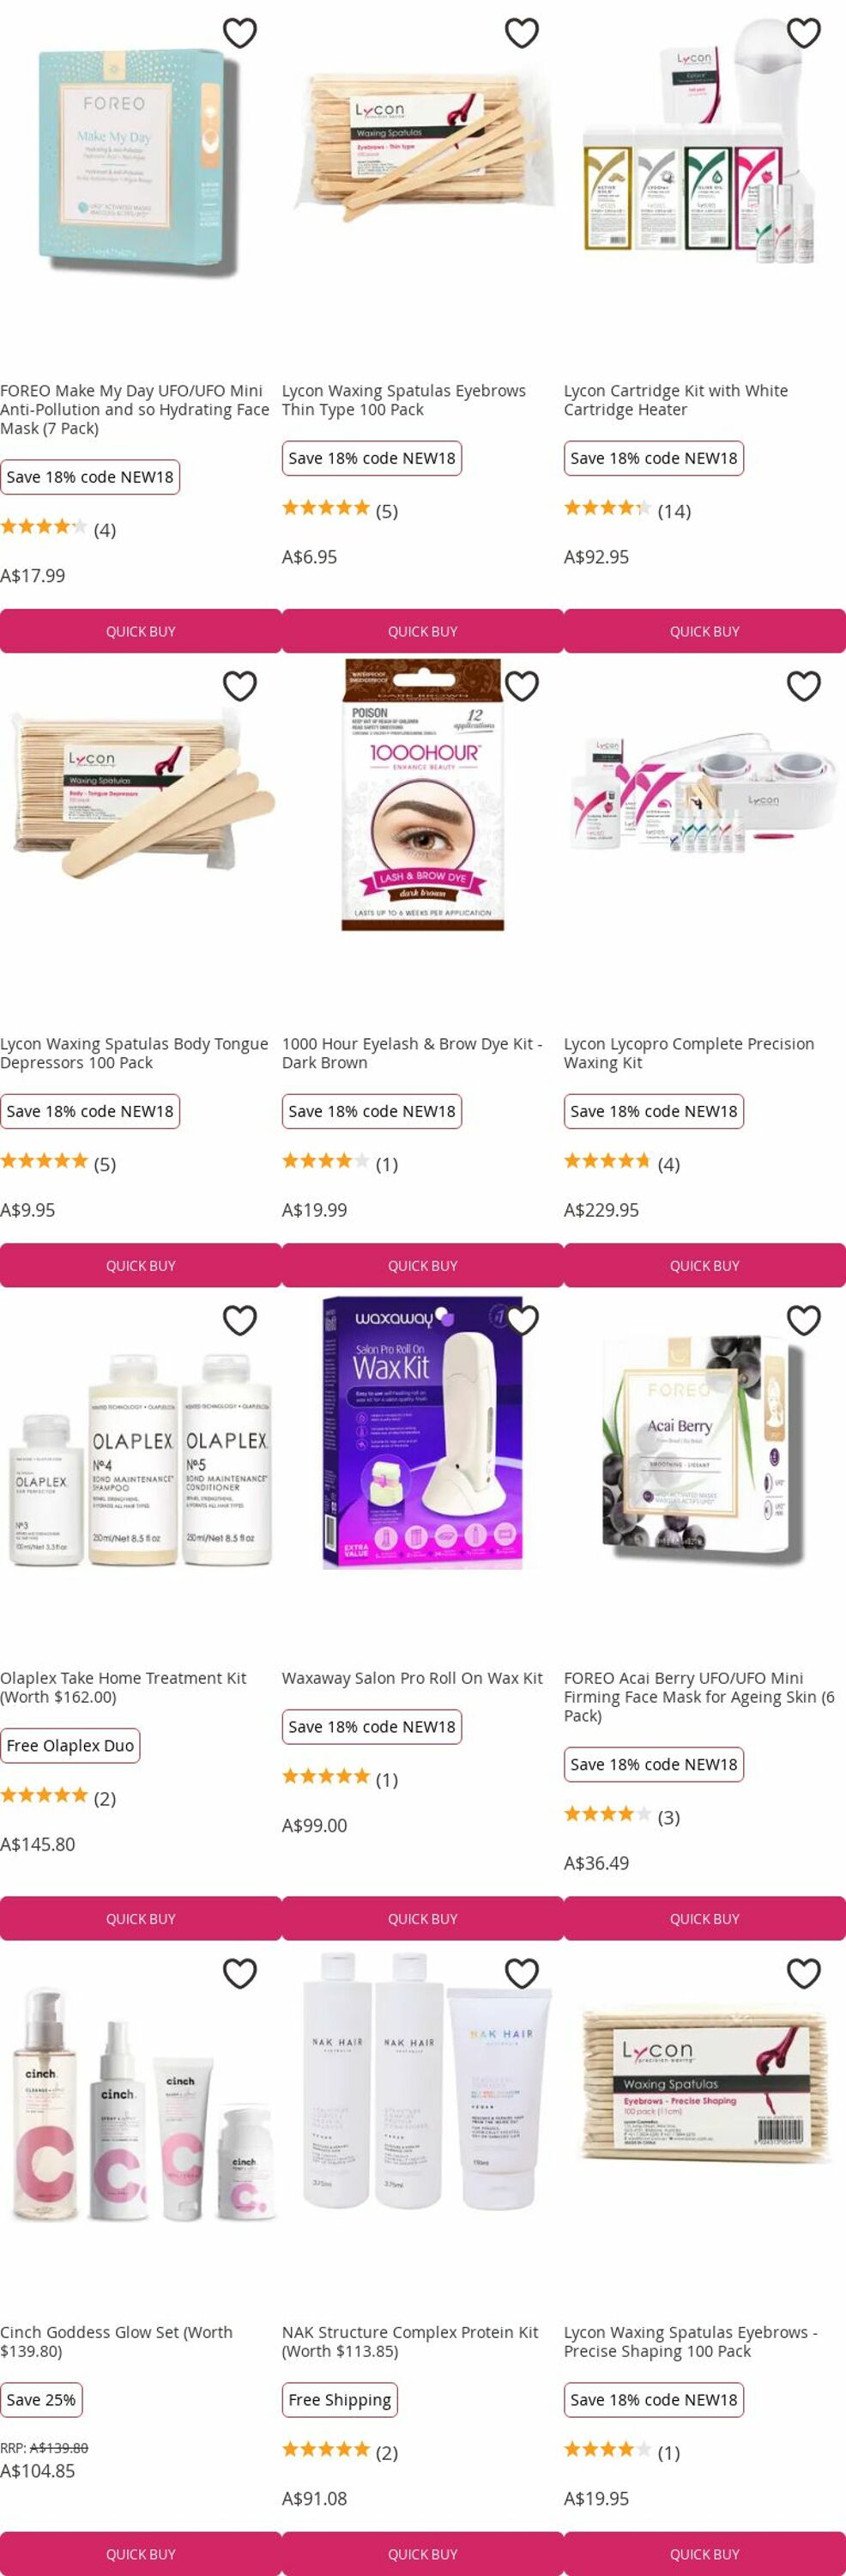Click the Save 25% badge on Cinch set
This screenshot has height=2576, width=846.
point(41,2399)
